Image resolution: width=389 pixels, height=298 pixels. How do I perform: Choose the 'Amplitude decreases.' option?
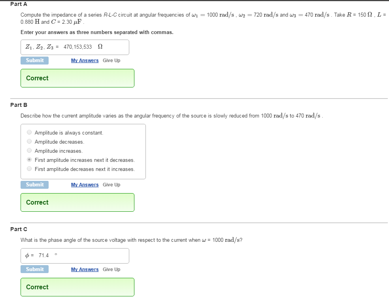[29, 142]
